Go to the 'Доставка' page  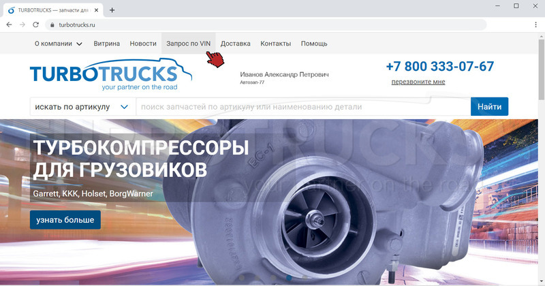point(235,44)
